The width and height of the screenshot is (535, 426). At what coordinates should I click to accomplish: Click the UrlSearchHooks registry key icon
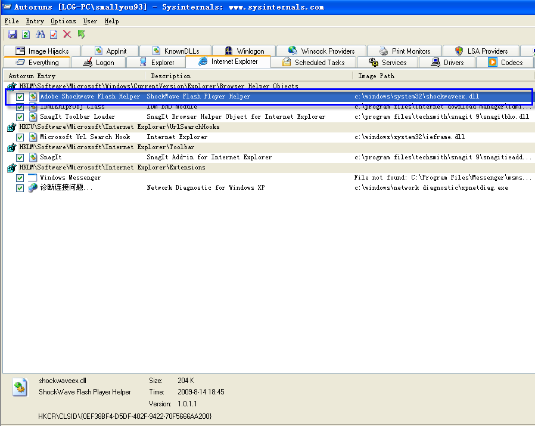tap(11, 127)
